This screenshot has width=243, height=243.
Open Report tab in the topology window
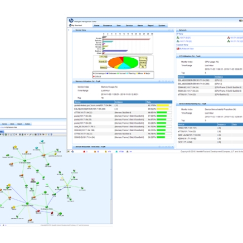[20, 124]
